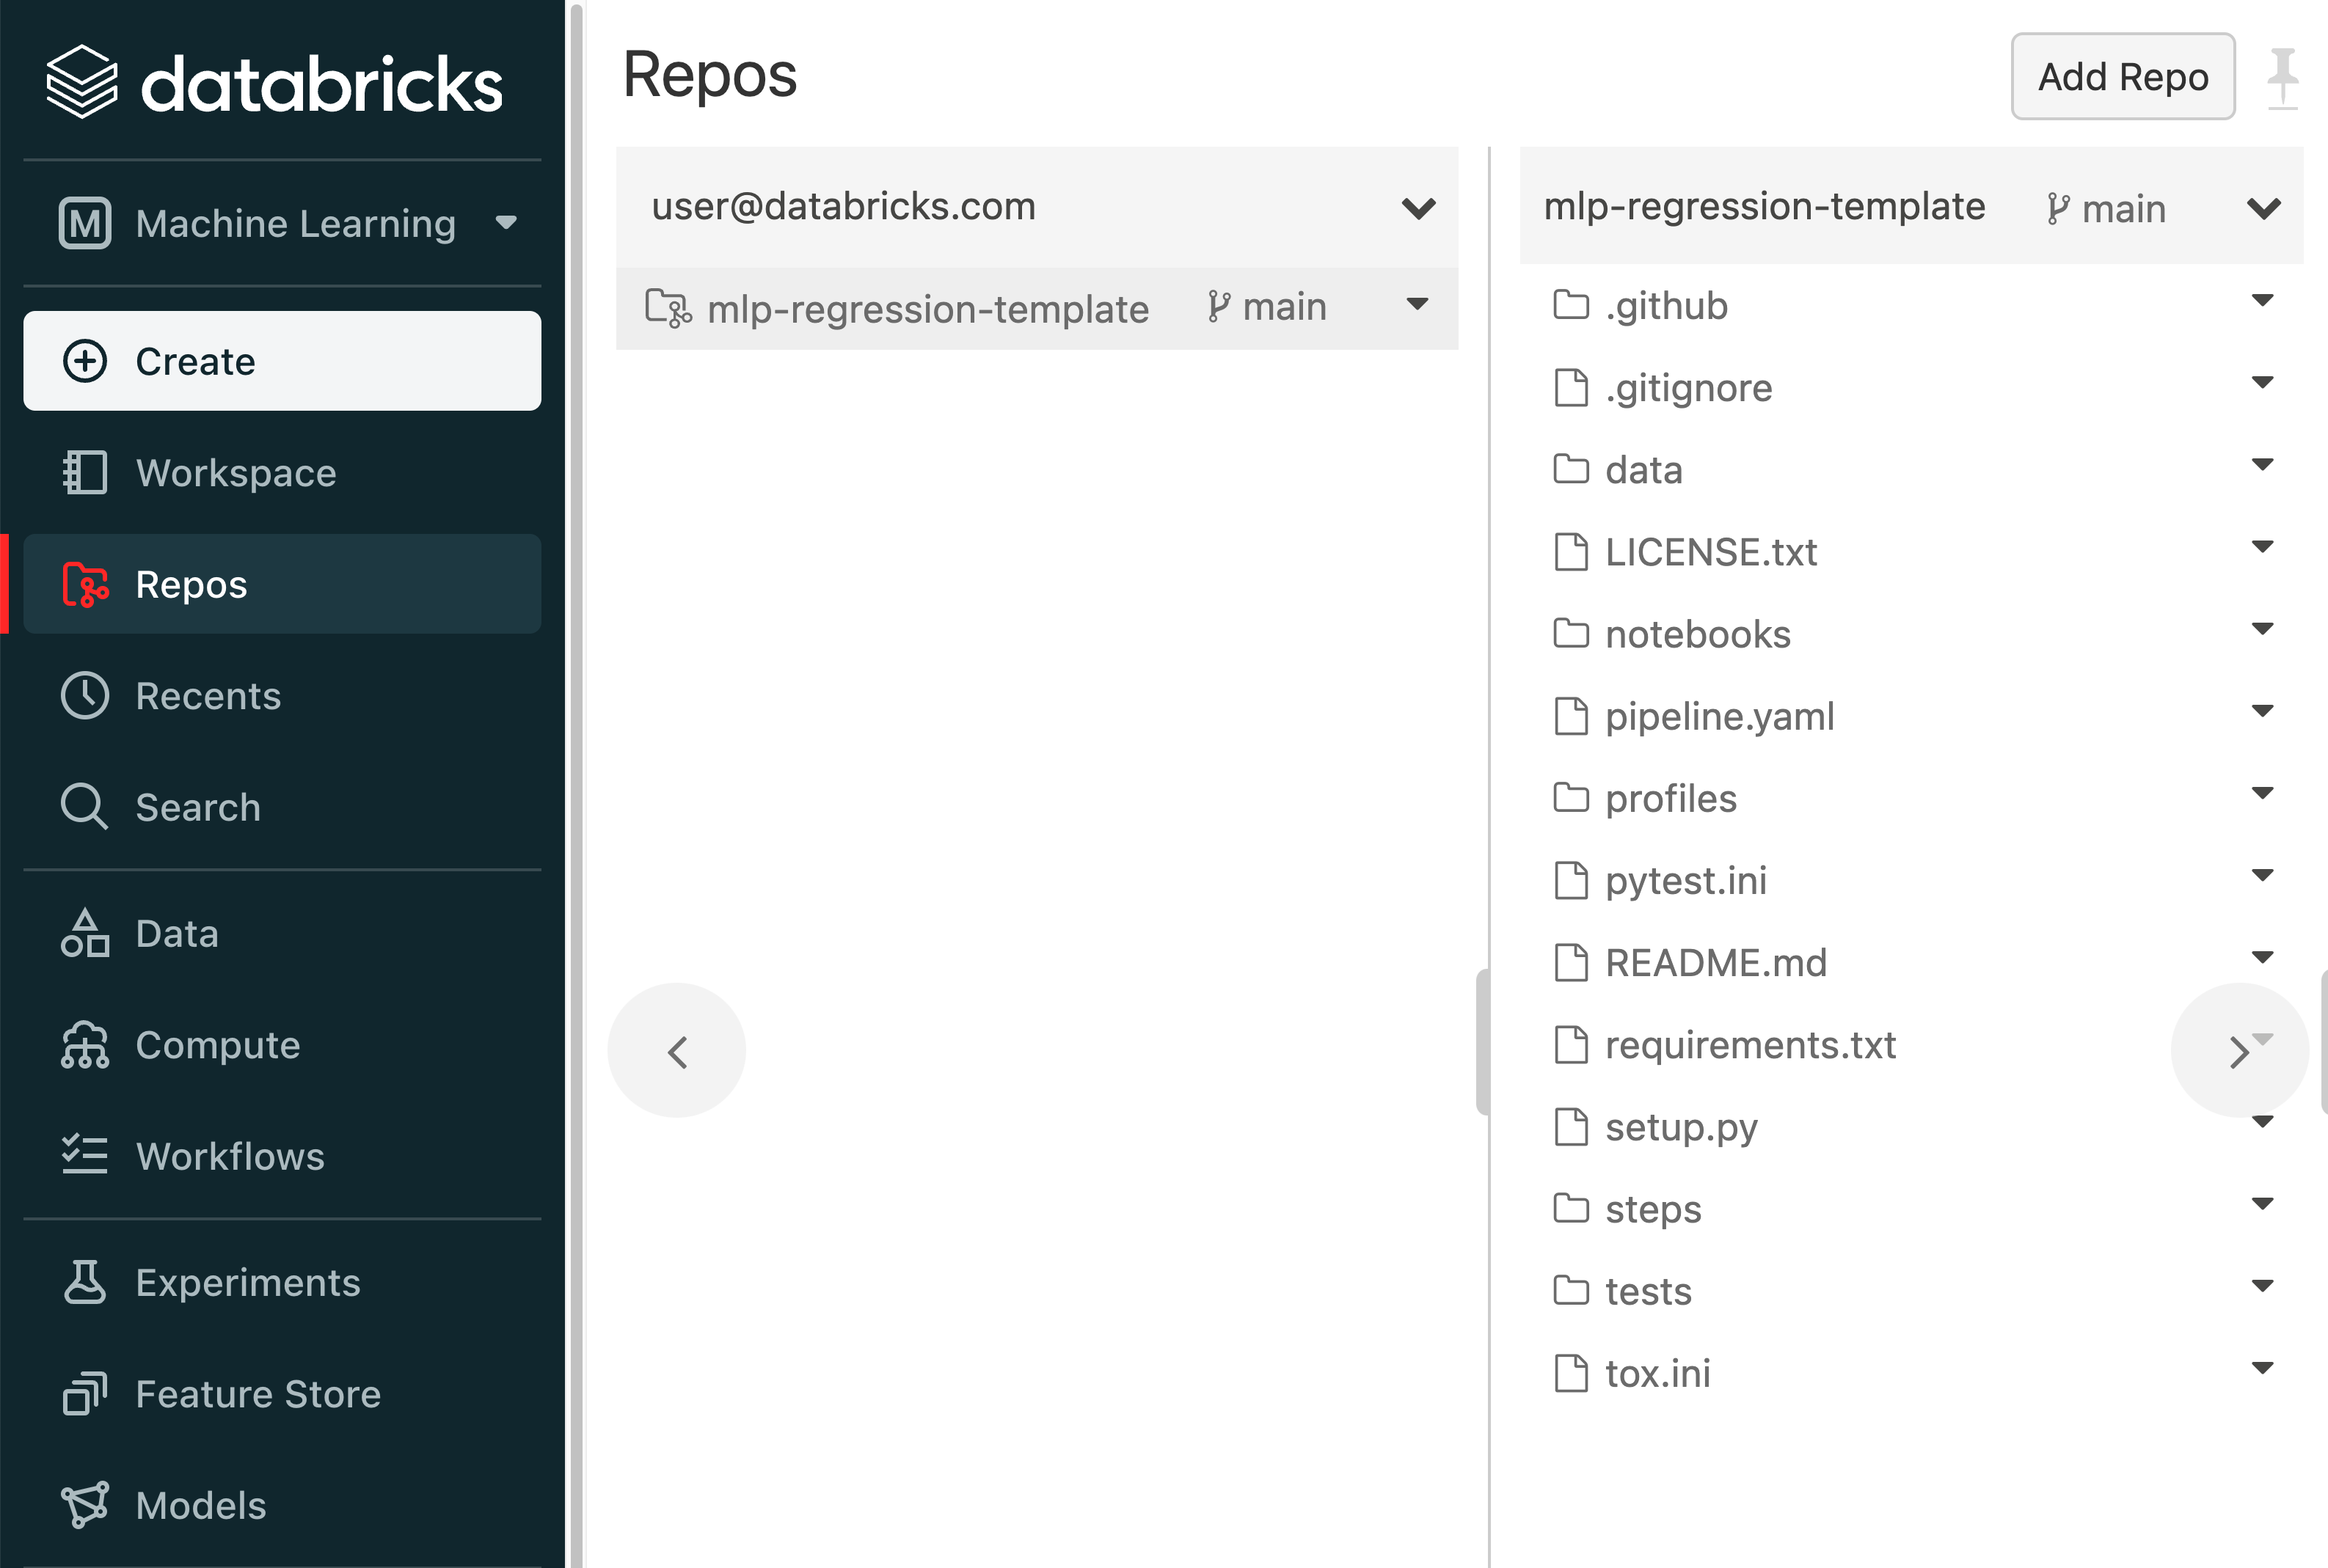Open the dropdown arrow for profiles
Viewport: 2328px width, 1568px height.
(x=2262, y=793)
